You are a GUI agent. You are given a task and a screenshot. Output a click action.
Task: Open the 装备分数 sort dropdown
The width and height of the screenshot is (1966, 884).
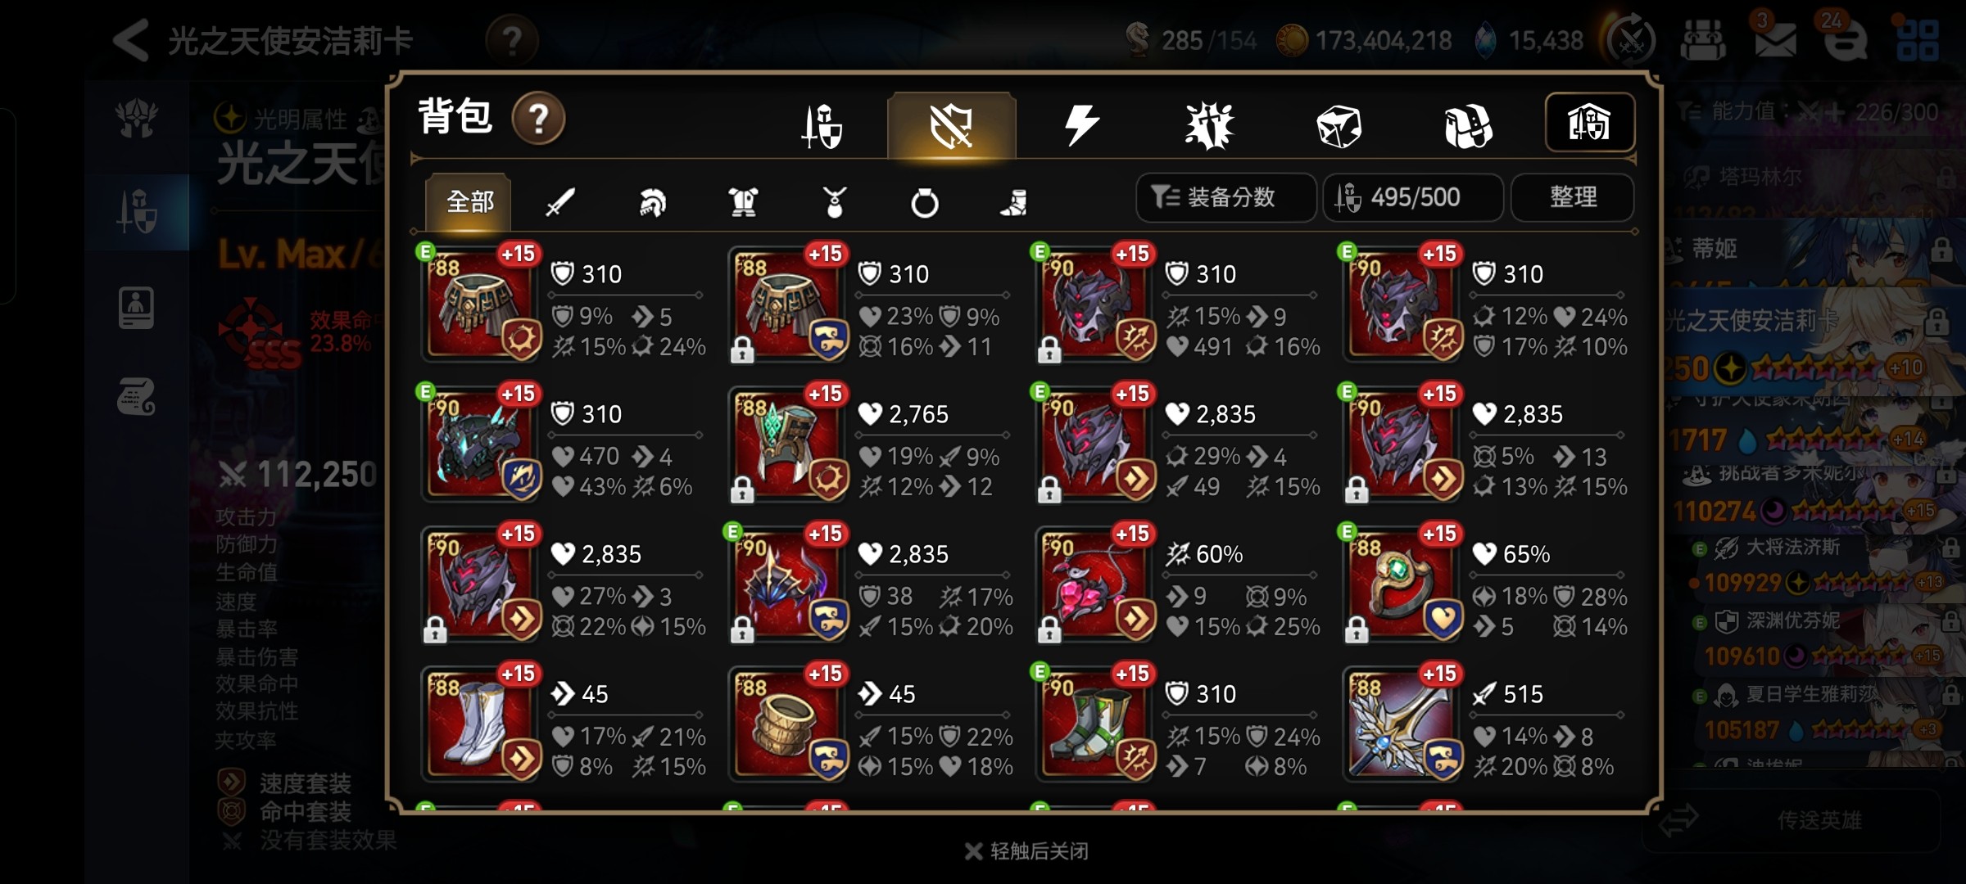pyautogui.click(x=1225, y=197)
